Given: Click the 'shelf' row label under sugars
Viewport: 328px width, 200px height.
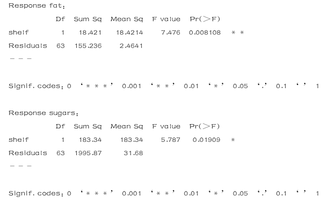Looking at the screenshot, I should 19,140.
